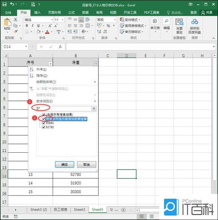Click the Increase Indent icon

(75, 31)
